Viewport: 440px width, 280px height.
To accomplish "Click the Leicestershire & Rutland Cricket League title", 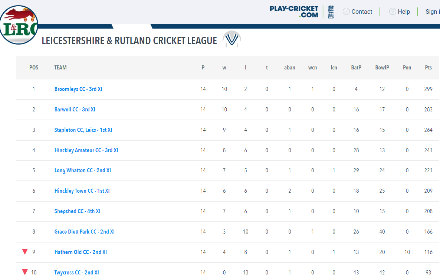I will coord(129,41).
